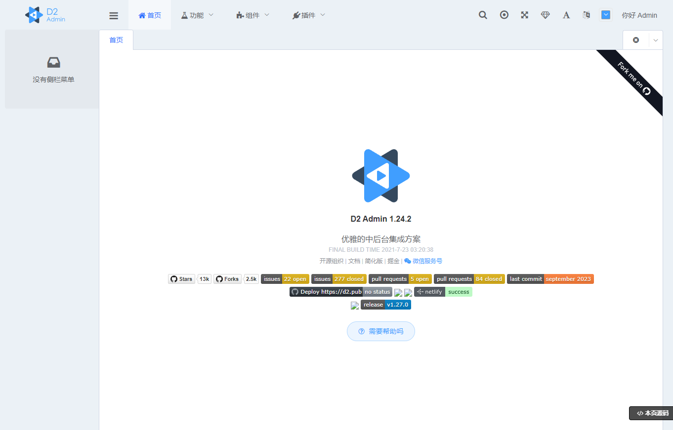Click the release v1.27.0 badge
This screenshot has height=430, width=673.
(386, 305)
